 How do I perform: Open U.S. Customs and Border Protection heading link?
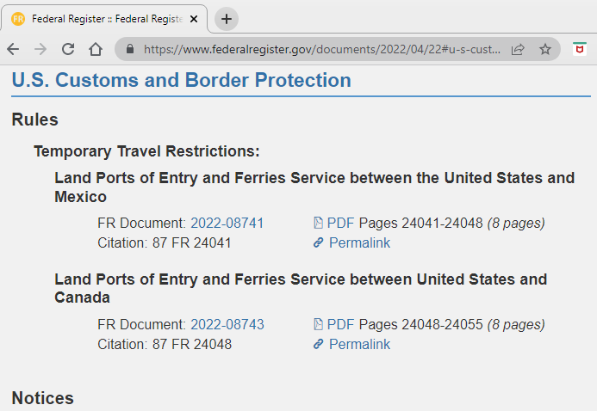(181, 80)
